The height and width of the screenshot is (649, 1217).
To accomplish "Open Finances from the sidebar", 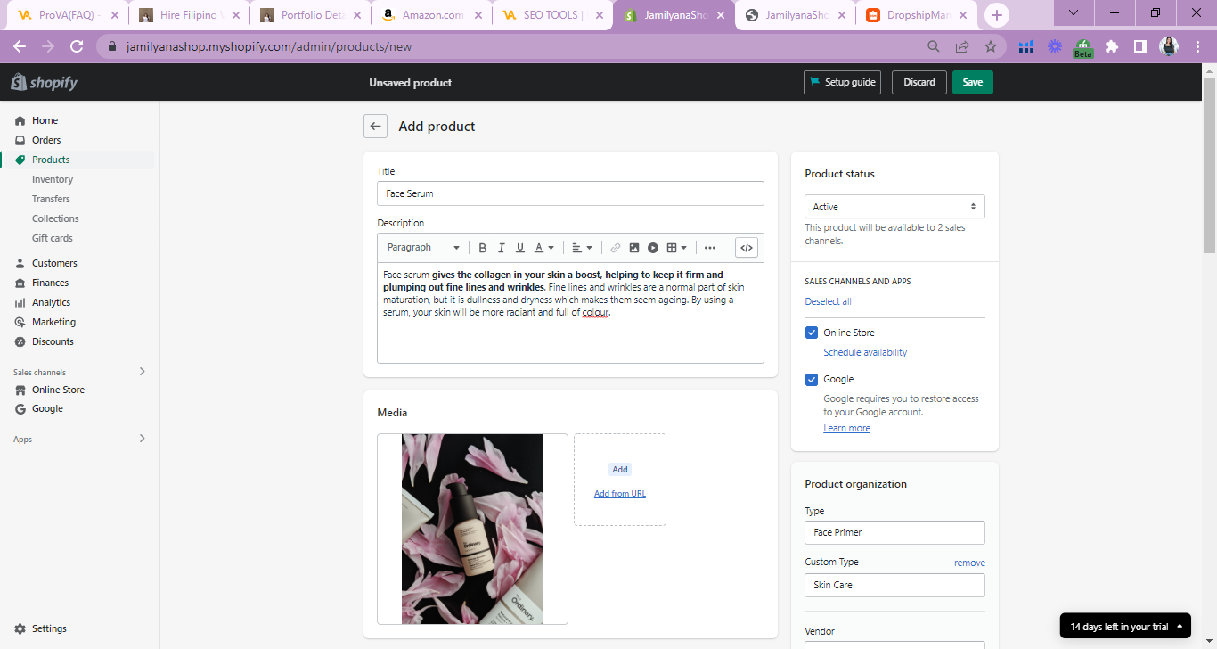I will tap(50, 283).
